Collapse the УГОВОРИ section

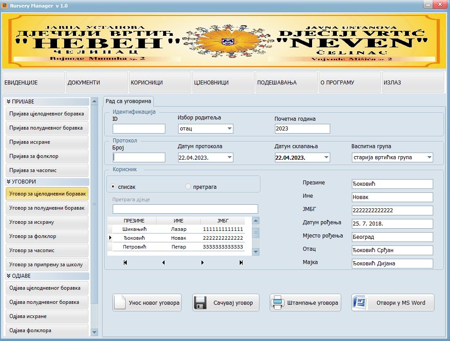[x=9, y=181]
